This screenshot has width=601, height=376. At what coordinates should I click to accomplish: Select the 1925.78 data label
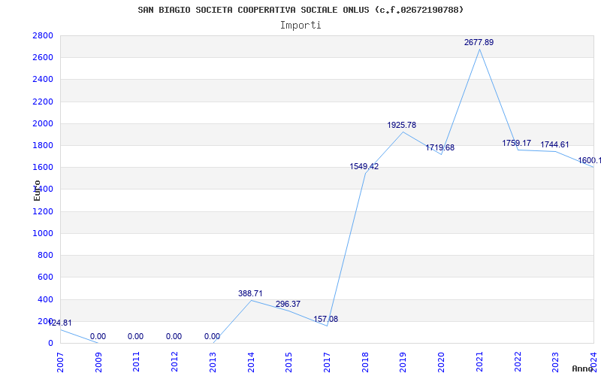(401, 125)
